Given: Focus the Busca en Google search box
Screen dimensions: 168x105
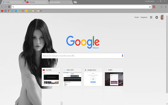Looking at the screenshot, I should pyautogui.click(x=83, y=56).
